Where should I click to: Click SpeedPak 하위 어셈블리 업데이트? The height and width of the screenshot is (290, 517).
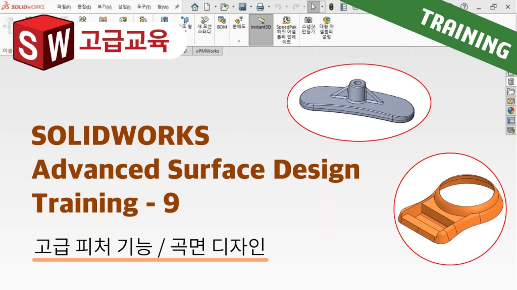click(x=286, y=30)
